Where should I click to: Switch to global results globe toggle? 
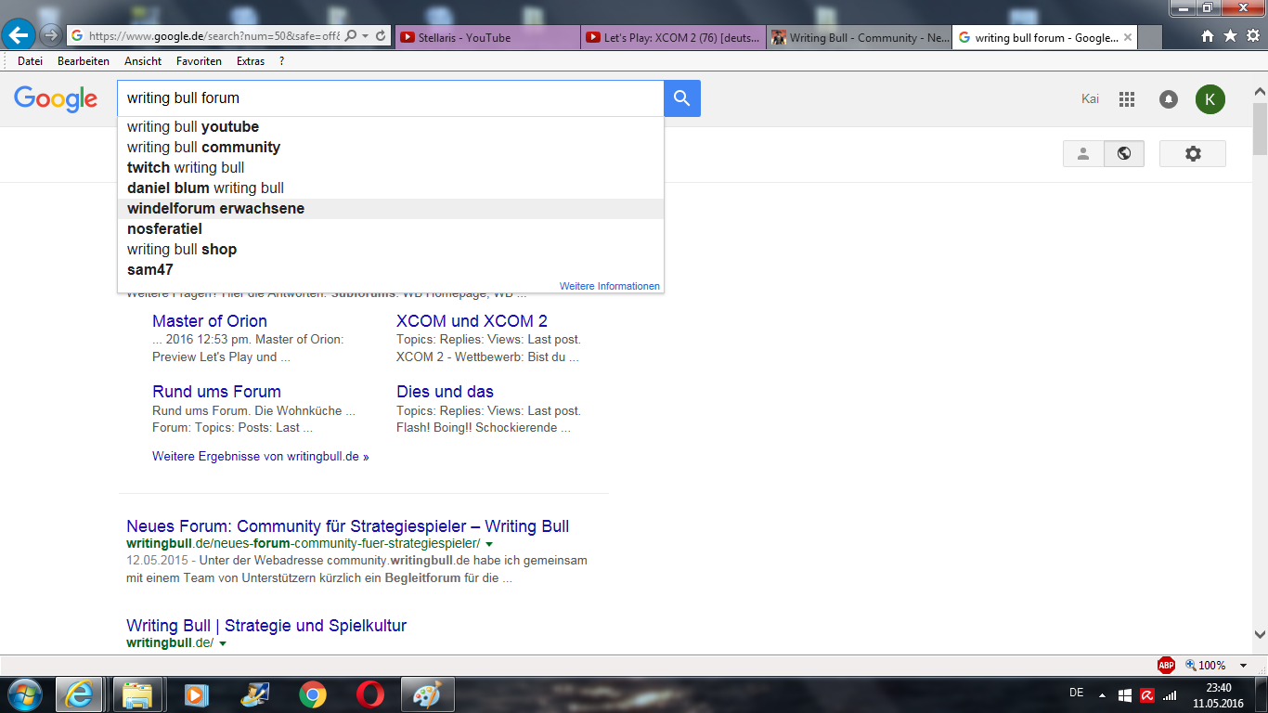tap(1124, 154)
